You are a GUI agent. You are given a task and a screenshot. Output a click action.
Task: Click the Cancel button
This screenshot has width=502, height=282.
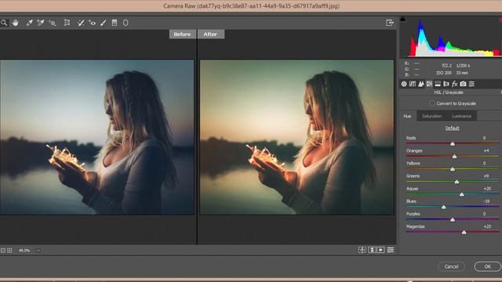tap(452, 266)
